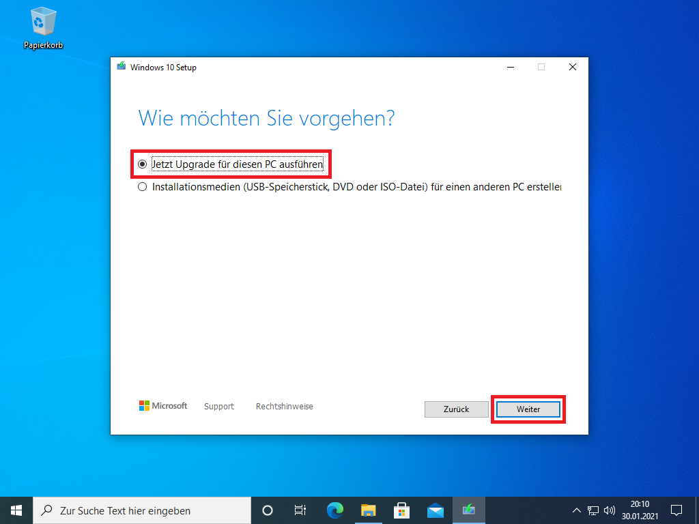Go back with the Zurück button
Viewport: 699px width, 524px height.
tap(457, 409)
